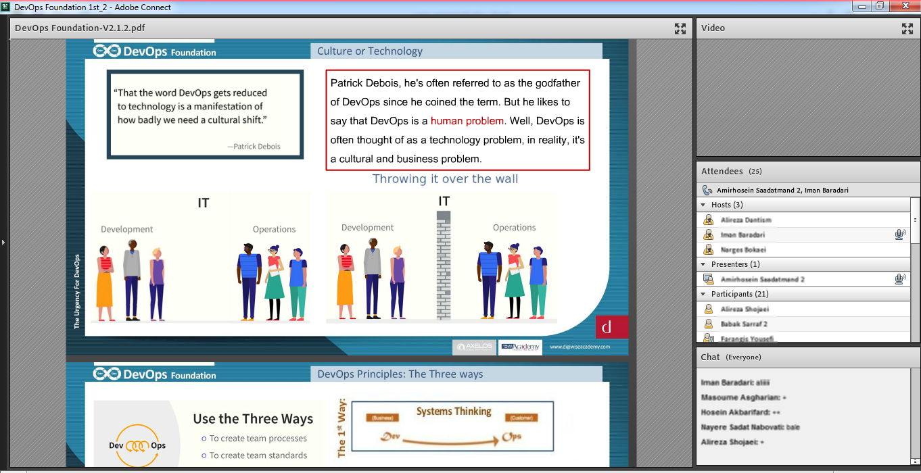This screenshot has width=921, height=473.
Task: Select participant Alireza Shojaei
Action: 804,309
